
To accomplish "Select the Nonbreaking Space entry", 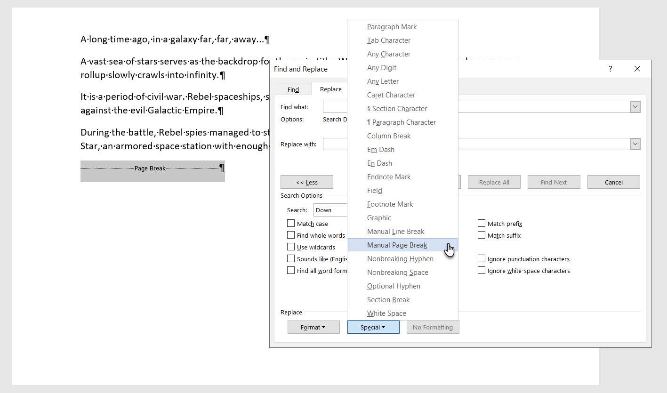I will click(x=397, y=273).
